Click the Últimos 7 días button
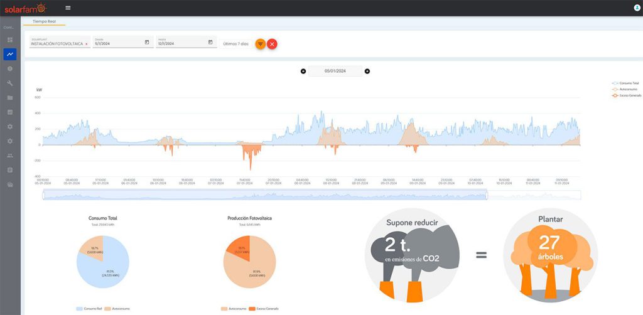This screenshot has width=643, height=315. [236, 44]
